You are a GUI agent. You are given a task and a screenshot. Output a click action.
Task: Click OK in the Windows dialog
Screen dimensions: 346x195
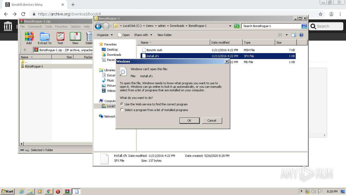pos(189,121)
